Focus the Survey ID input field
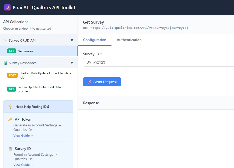Viewport: 234px width, 168px height. pyautogui.click(x=159, y=62)
